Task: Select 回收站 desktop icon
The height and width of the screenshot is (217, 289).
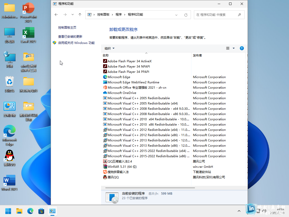Action: pos(9,84)
